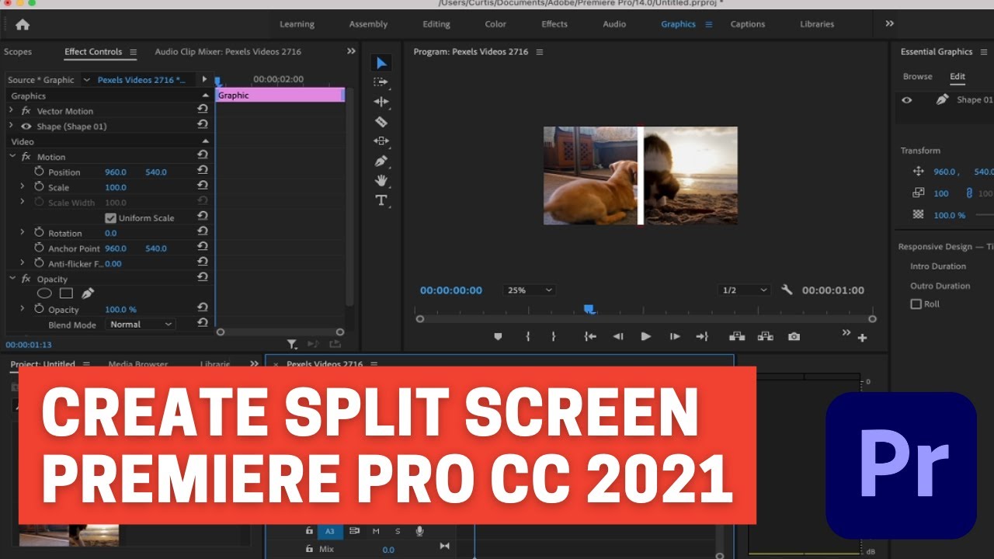Reset the Rotation parameter
Viewport: 994px width, 559px height.
pos(203,232)
